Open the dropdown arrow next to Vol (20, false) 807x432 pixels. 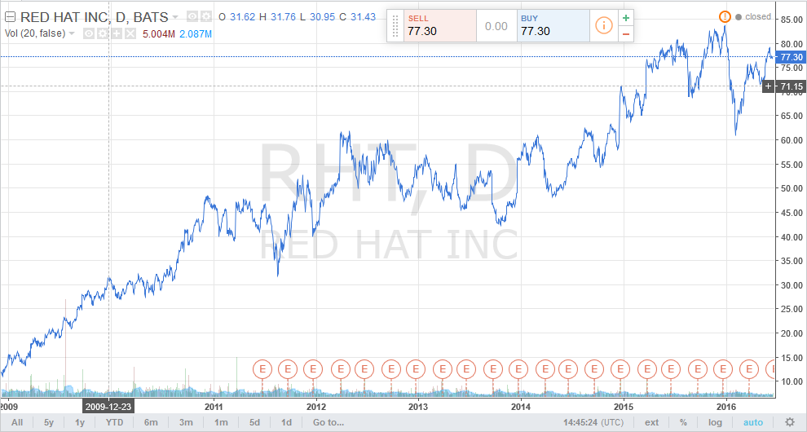pyautogui.click(x=72, y=33)
